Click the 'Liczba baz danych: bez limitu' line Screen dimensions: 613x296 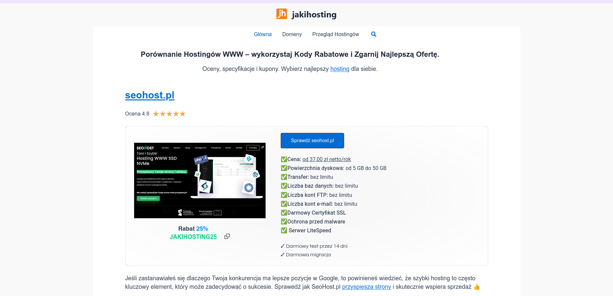319,186
